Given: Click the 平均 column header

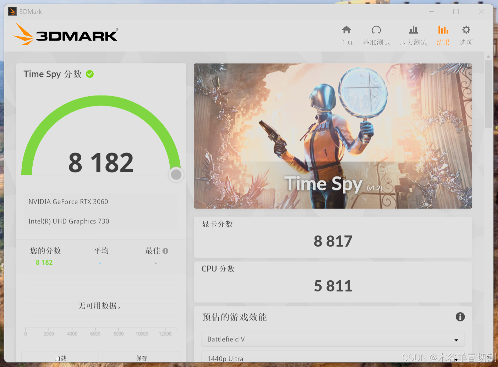Looking at the screenshot, I should coord(101,251).
